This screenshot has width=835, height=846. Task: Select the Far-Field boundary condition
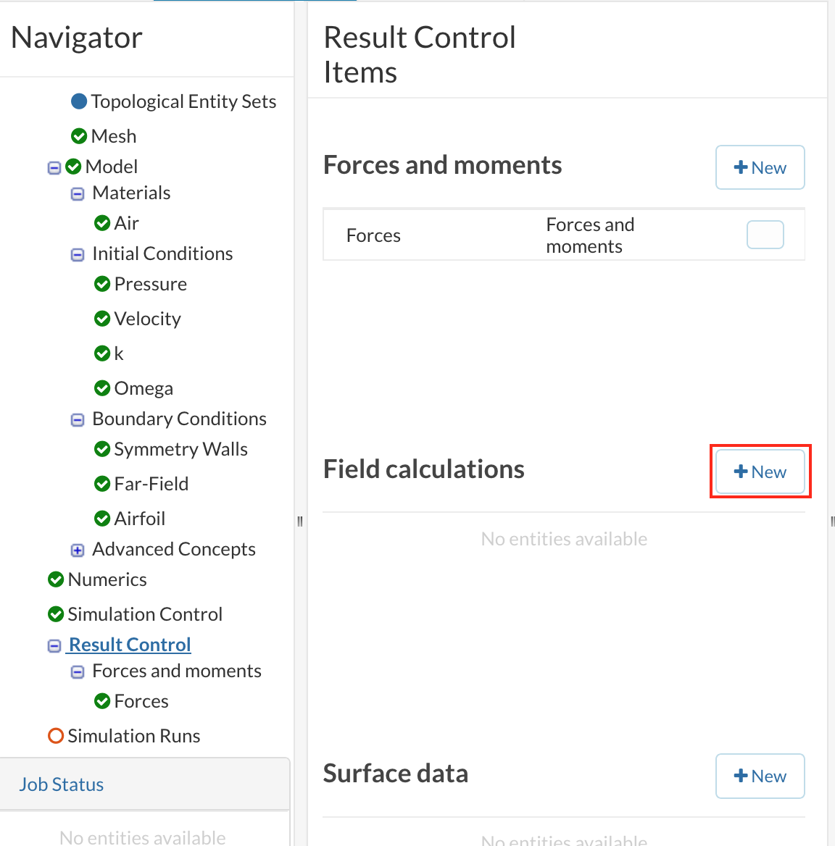[151, 484]
